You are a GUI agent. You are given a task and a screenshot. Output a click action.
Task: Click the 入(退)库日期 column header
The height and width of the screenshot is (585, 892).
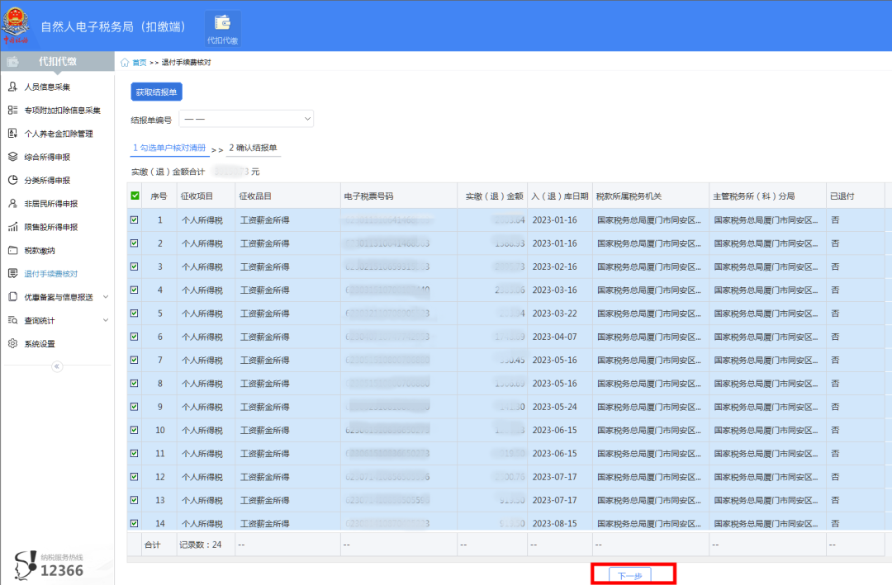(560, 196)
